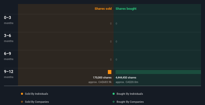Click the 6–9 months row label
The height and width of the screenshot is (105, 205).
point(9,56)
